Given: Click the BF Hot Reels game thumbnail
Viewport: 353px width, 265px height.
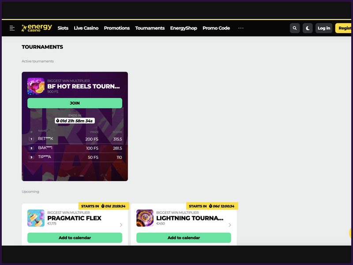Looking at the screenshot, I should (36, 86).
